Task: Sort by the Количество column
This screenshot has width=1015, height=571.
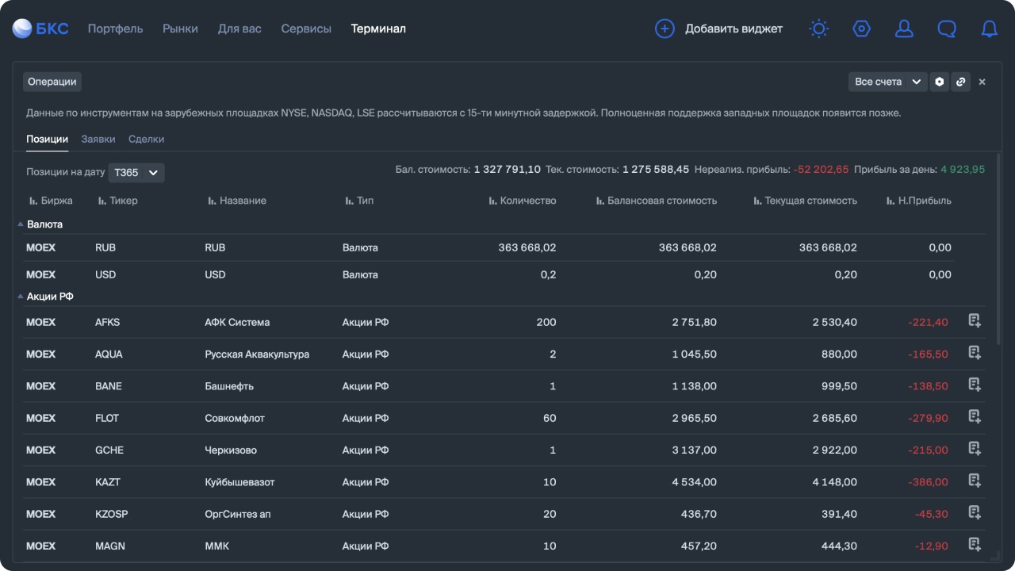Action: [523, 201]
